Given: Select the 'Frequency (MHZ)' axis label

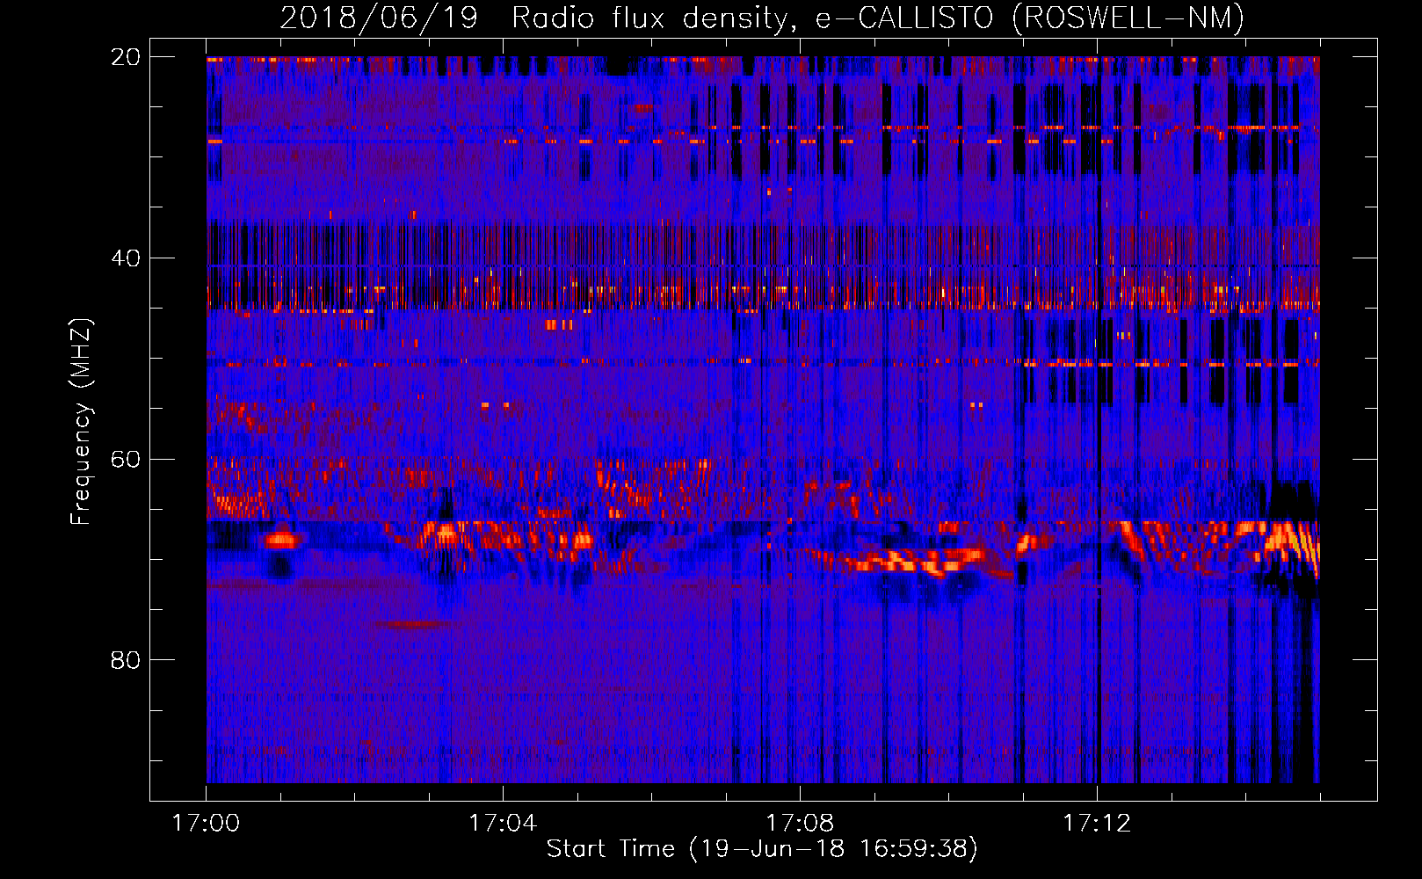Looking at the screenshot, I should [x=80, y=422].
